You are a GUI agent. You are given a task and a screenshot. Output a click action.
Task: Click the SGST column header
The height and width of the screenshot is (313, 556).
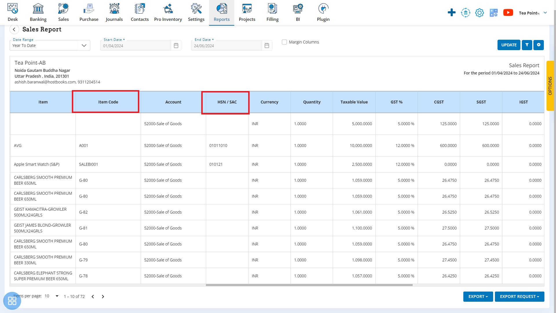click(x=481, y=102)
